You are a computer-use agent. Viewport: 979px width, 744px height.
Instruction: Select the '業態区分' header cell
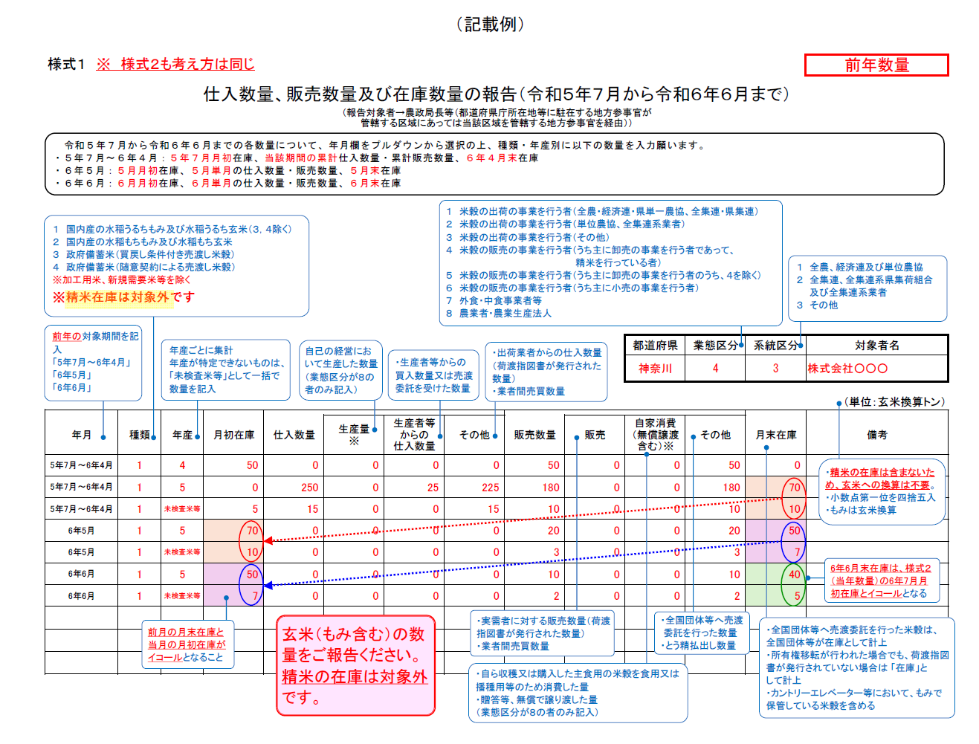[x=715, y=346]
